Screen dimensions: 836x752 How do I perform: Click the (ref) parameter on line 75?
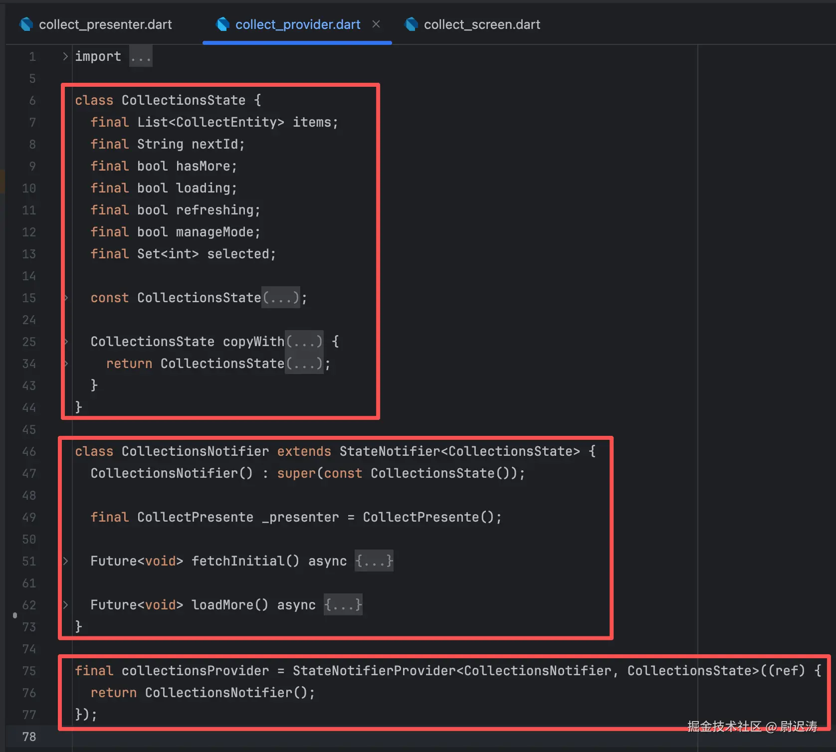click(x=787, y=671)
